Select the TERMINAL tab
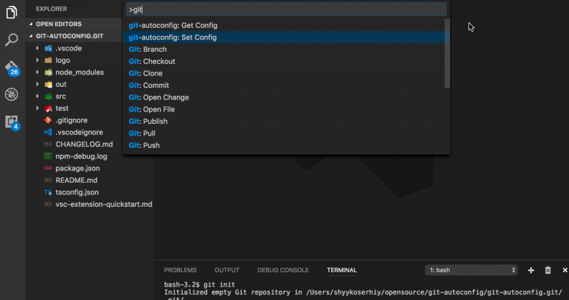The image size is (569, 300). 342,270
